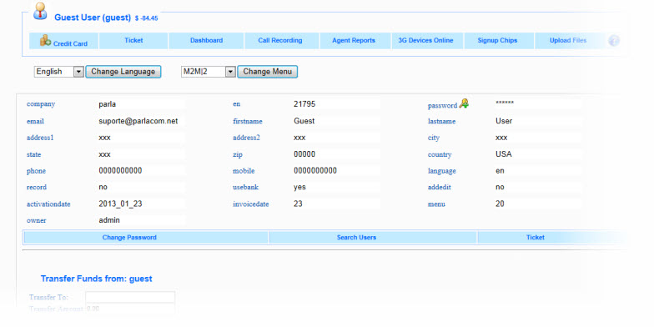654x327 pixels.
Task: Click the password masked value
Action: coord(505,103)
